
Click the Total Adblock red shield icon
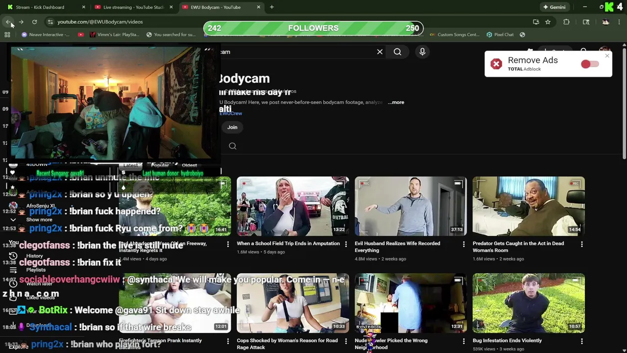(496, 64)
